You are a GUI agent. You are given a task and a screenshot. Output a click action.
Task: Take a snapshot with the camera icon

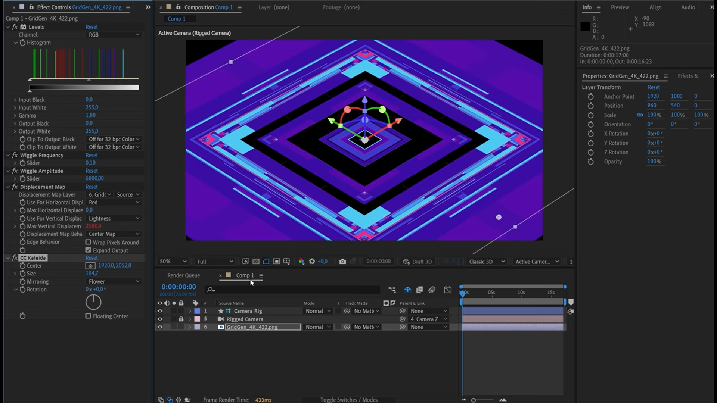pos(342,262)
